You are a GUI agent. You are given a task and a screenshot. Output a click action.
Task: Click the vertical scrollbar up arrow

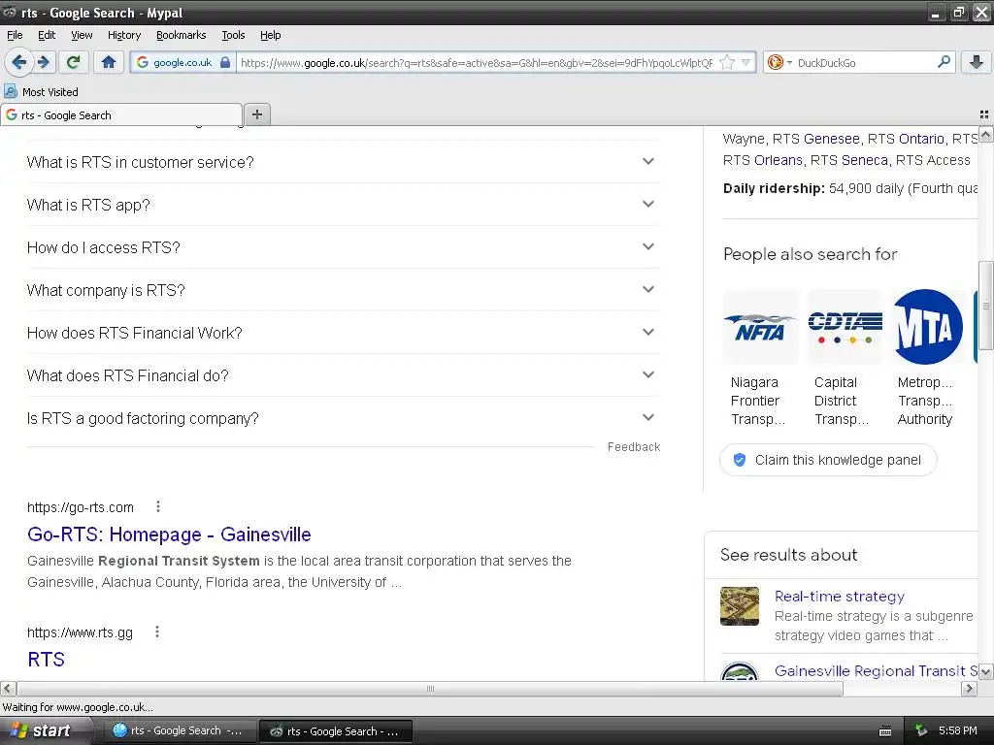pos(986,134)
